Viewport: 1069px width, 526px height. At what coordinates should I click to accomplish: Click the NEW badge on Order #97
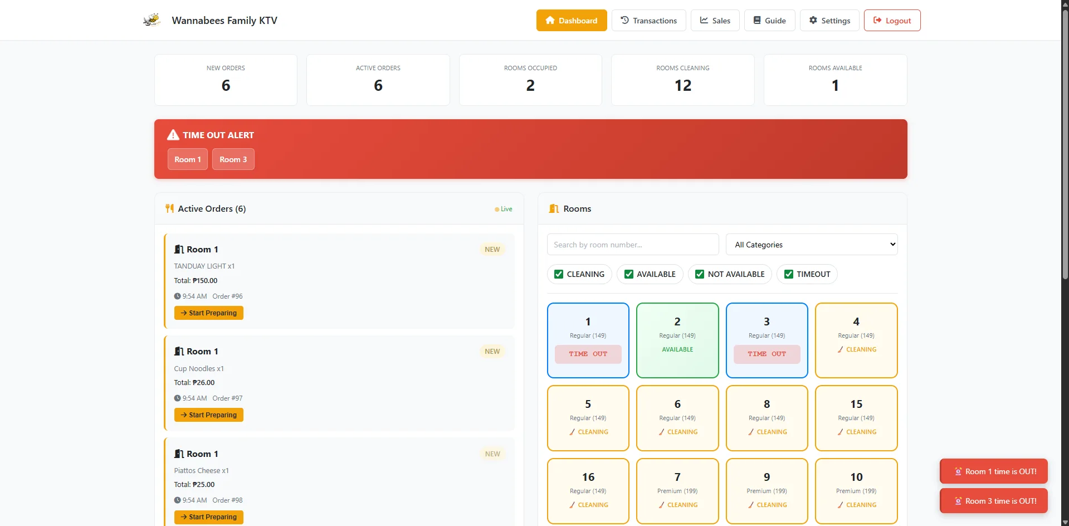492,352
